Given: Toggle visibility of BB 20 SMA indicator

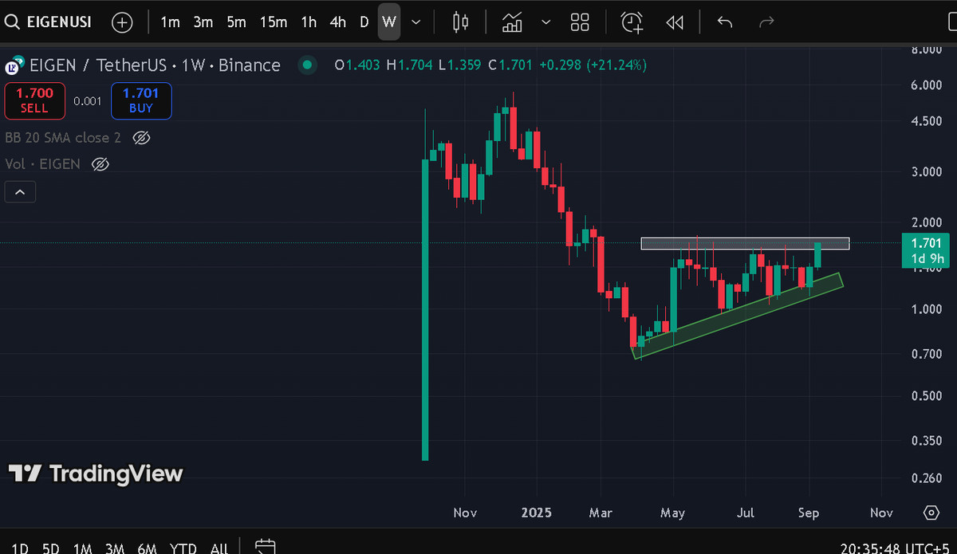Looking at the screenshot, I should [x=141, y=138].
